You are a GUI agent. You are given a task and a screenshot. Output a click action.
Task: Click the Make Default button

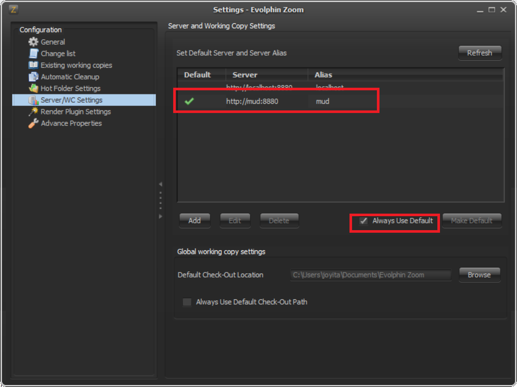coord(472,221)
